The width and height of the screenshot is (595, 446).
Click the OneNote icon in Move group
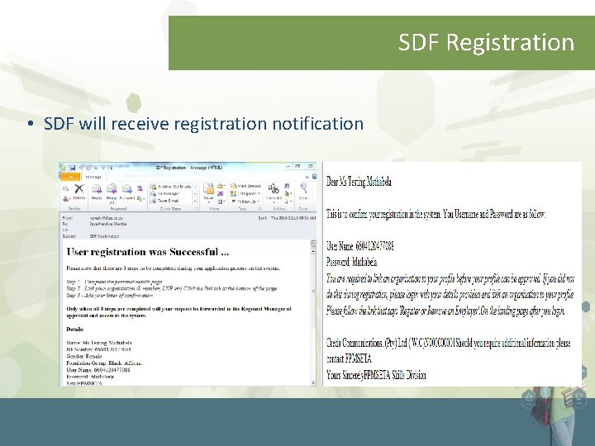click(221, 194)
